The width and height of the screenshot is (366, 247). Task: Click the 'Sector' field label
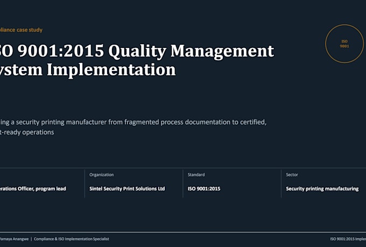pos(292,175)
